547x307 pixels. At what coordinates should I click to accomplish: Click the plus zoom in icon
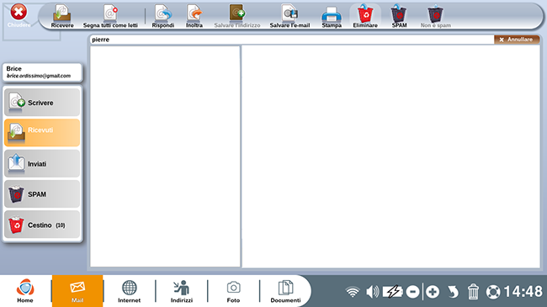433,292
